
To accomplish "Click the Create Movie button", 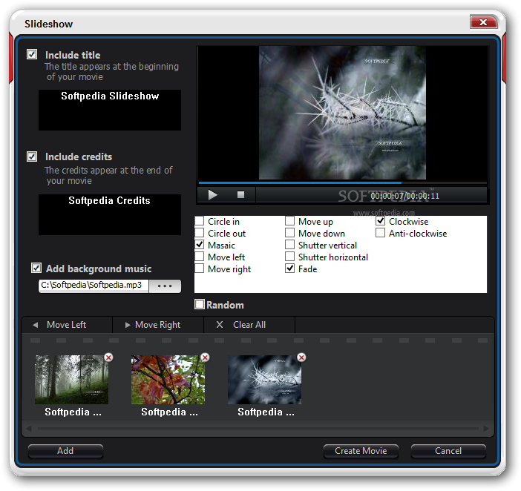I will click(361, 451).
